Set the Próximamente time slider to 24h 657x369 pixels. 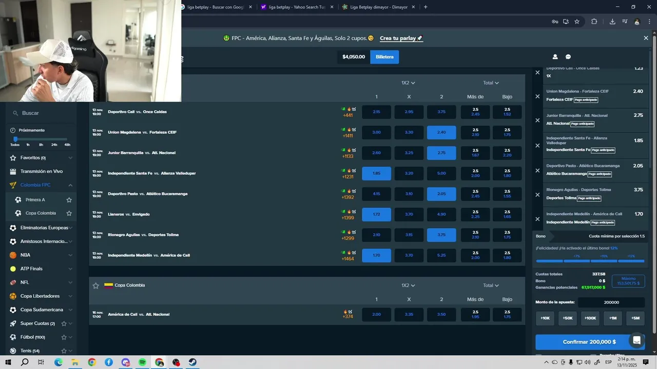tap(54, 145)
